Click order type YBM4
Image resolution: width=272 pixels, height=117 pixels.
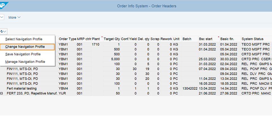(63, 89)
